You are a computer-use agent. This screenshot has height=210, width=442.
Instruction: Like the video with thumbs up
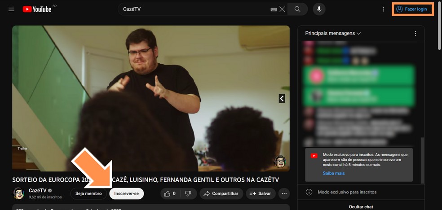(x=170, y=194)
